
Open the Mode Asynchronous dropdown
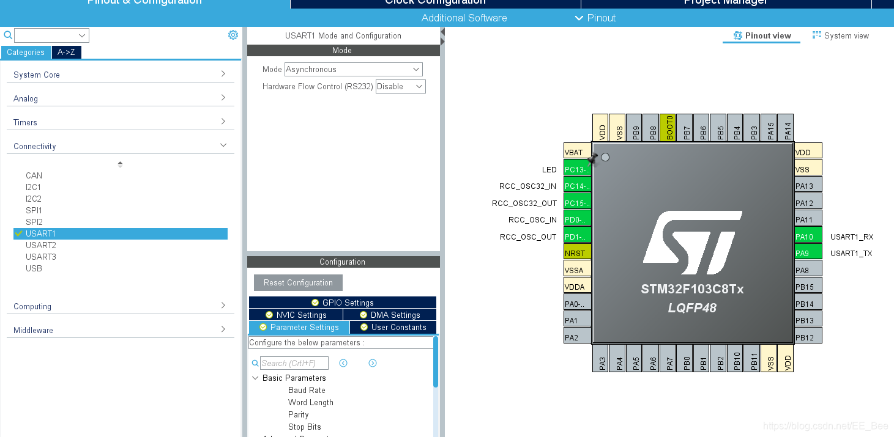tap(353, 69)
